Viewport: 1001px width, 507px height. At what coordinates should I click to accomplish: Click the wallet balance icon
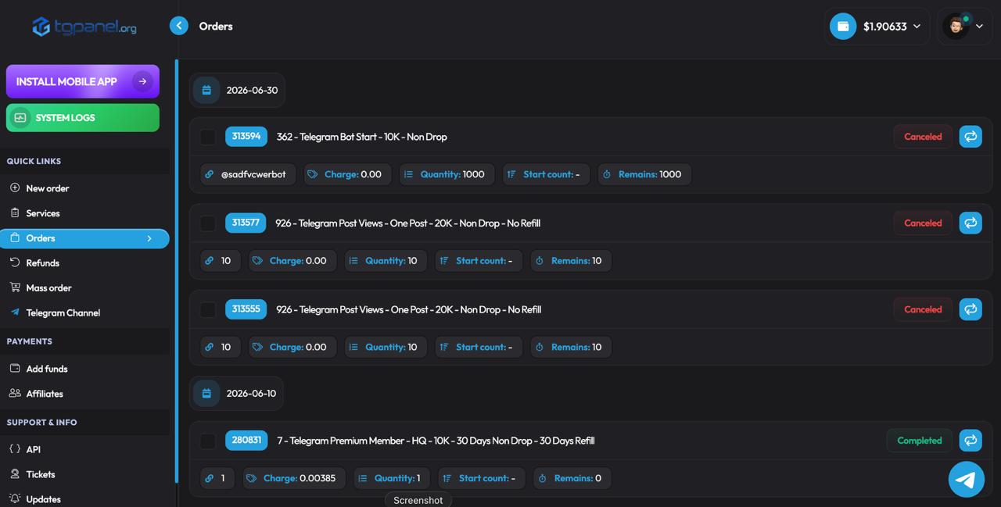point(843,26)
